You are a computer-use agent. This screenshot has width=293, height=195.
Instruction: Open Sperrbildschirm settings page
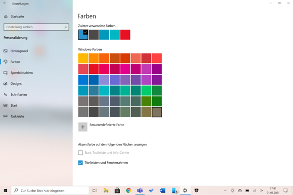(x=22, y=73)
